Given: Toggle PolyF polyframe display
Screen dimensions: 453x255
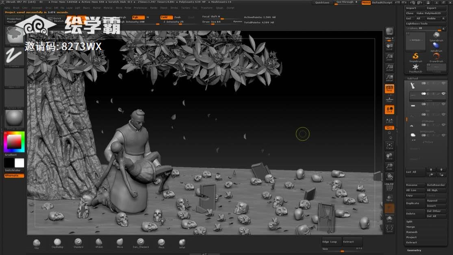Looking at the screenshot, I should point(390,187).
